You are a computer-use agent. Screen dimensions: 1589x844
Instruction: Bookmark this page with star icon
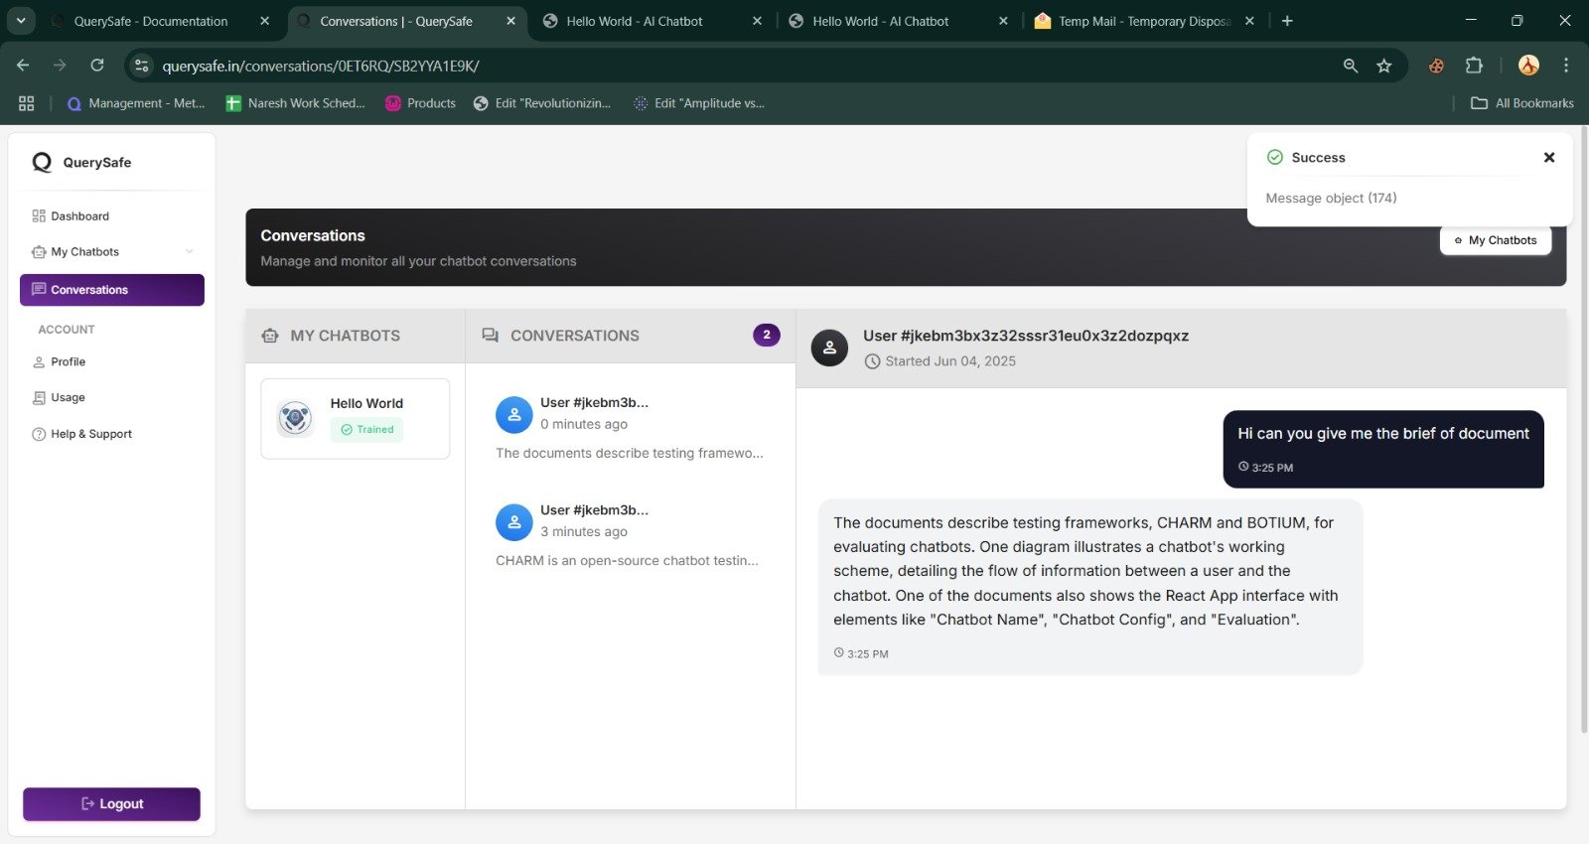point(1383,66)
